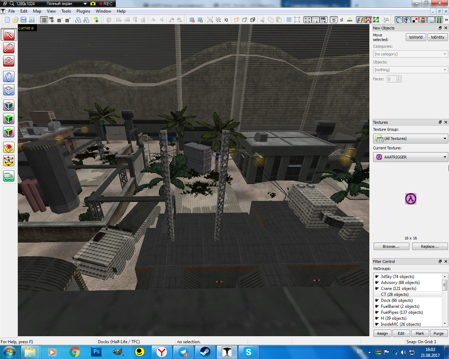Save the map with the floppy icon

pos(24,20)
